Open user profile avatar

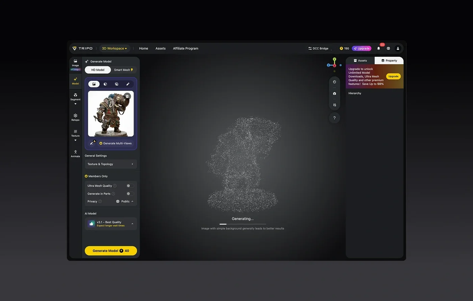(x=398, y=48)
